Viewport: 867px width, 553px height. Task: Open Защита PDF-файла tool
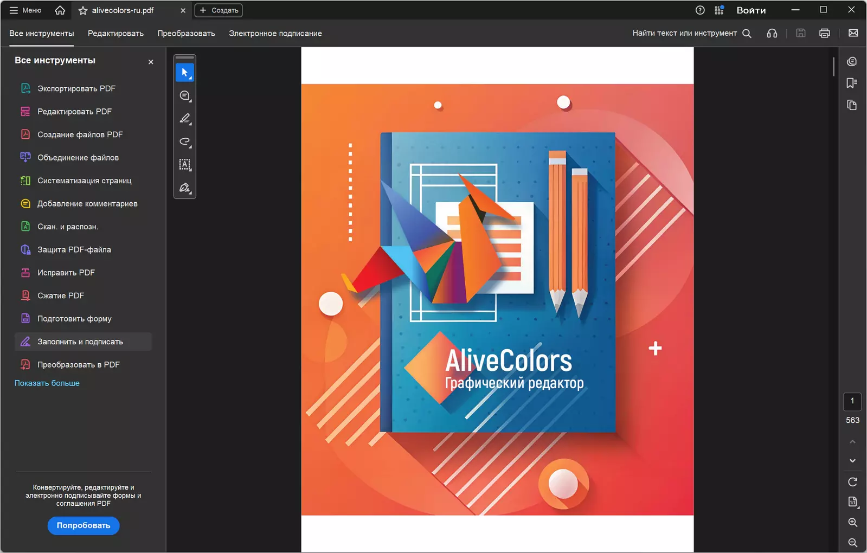[x=83, y=250]
